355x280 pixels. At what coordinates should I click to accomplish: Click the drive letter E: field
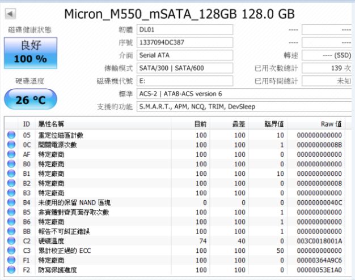tap(184, 81)
